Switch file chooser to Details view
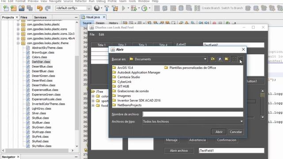The image size is (283, 159). [241, 59]
